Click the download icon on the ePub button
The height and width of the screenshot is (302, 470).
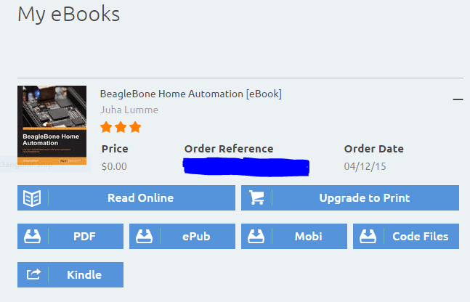(x=145, y=236)
